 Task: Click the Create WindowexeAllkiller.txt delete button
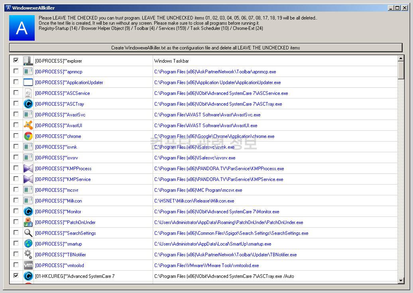pos(206,48)
